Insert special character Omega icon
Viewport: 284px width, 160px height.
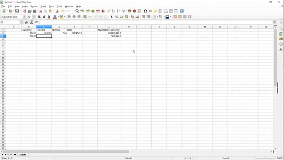click(145, 11)
